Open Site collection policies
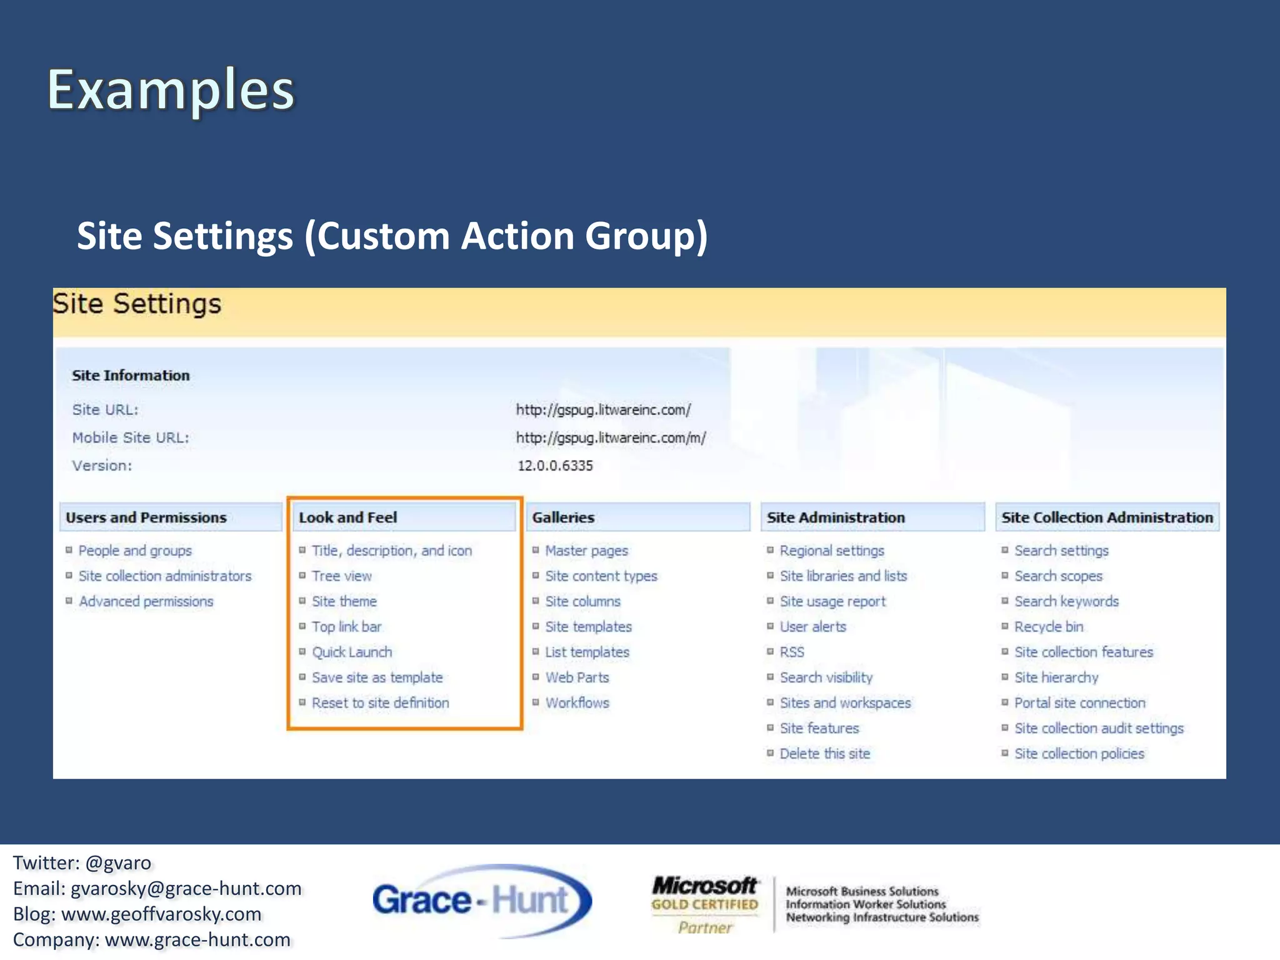Image resolution: width=1280 pixels, height=960 pixels. coord(1079,754)
